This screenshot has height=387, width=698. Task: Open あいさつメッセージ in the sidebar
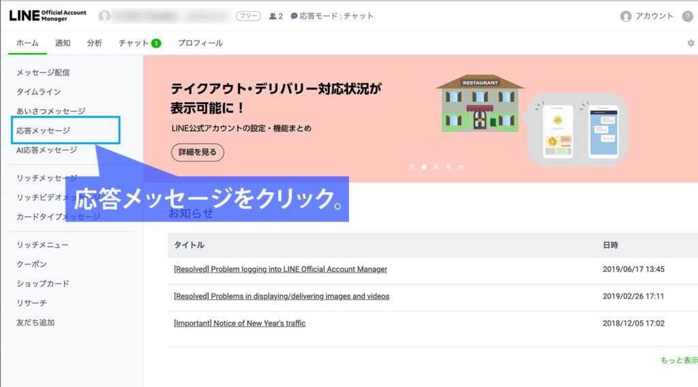click(x=50, y=111)
